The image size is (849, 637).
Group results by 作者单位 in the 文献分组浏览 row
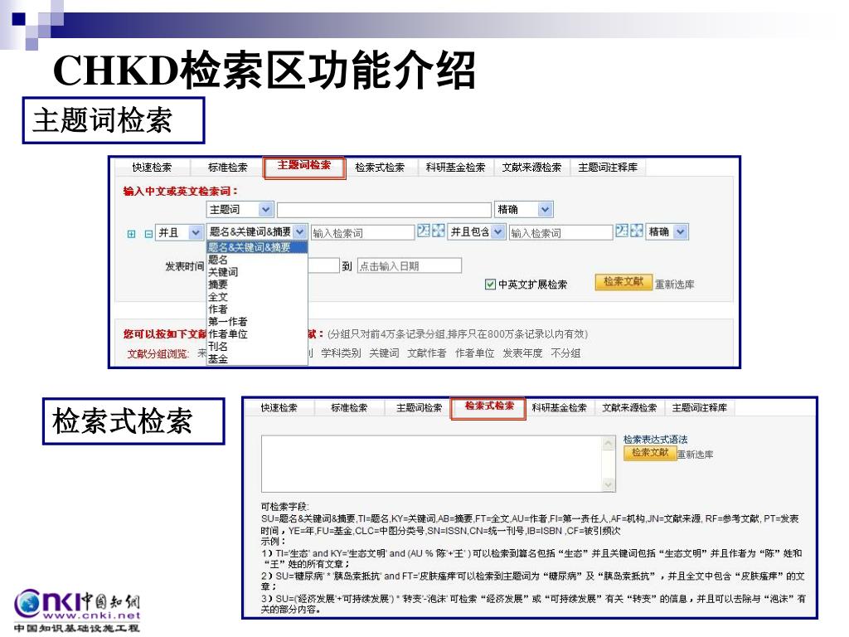click(x=475, y=353)
